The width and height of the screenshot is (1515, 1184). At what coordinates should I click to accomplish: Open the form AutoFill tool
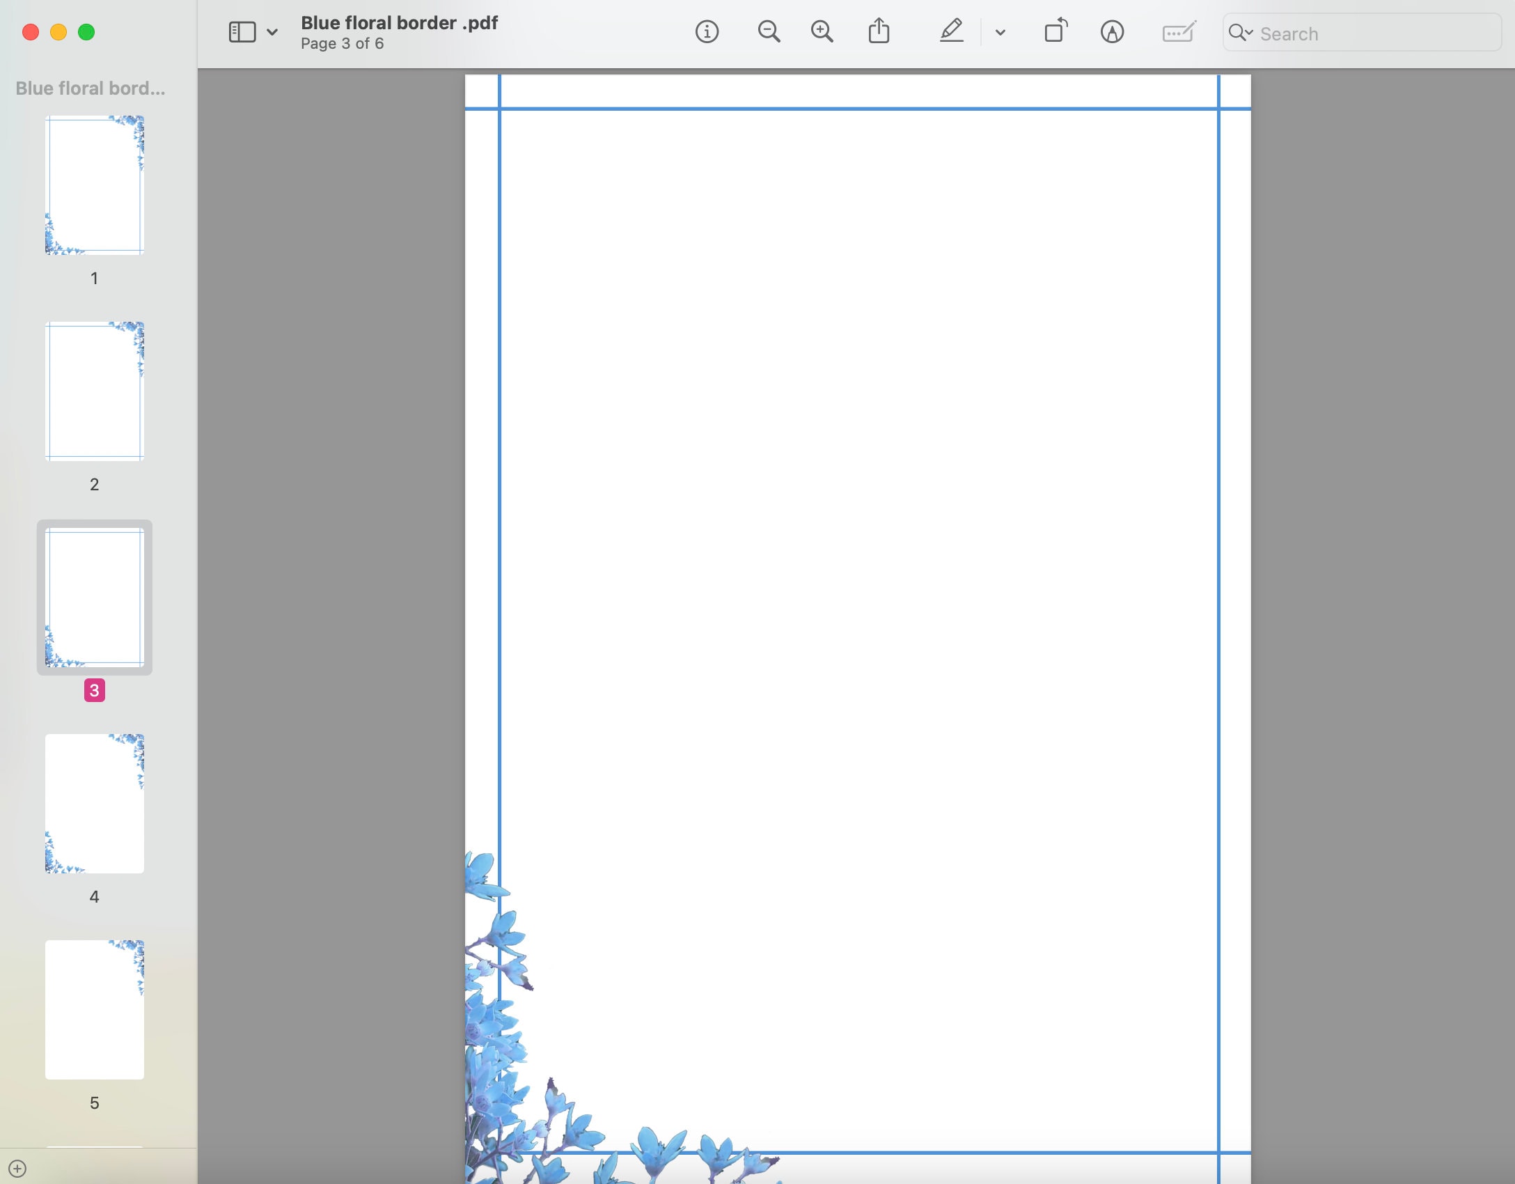pos(1177,32)
